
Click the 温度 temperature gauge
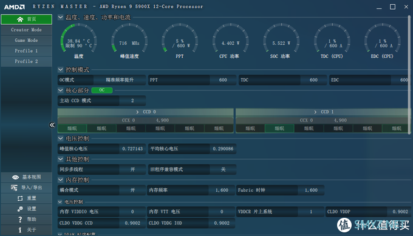coord(79,41)
